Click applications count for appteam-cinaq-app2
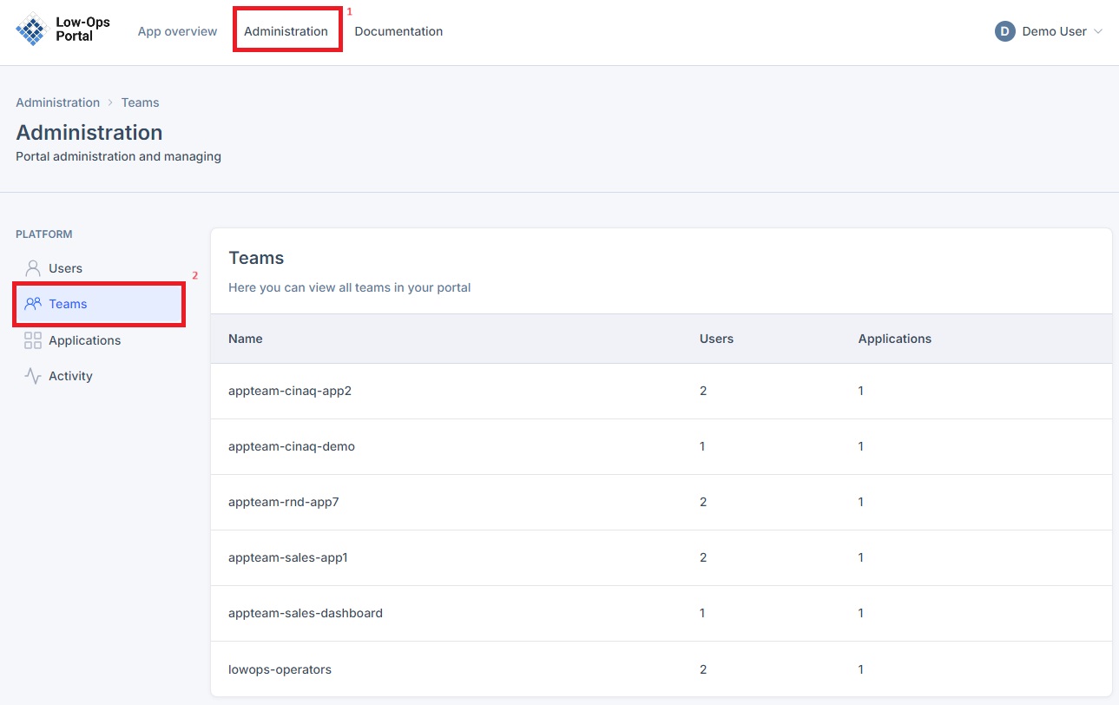The image size is (1119, 705). click(x=861, y=391)
